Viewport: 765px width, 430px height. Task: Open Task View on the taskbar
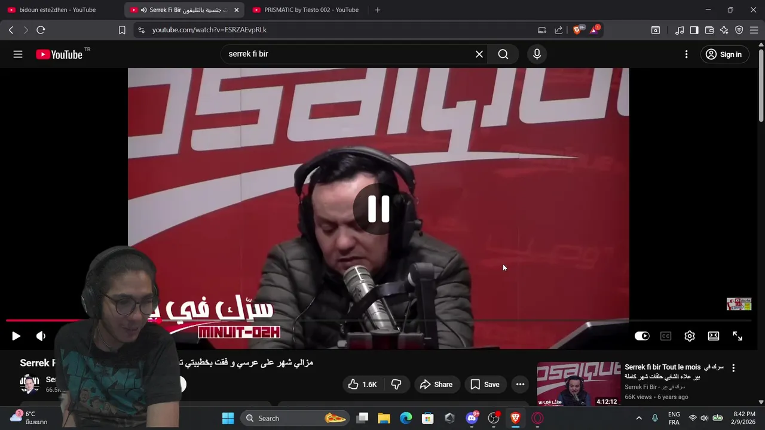coord(362,418)
